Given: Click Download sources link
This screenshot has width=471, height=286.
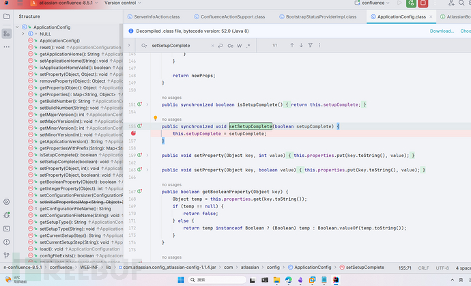Looking at the screenshot, I should [x=442, y=31].
